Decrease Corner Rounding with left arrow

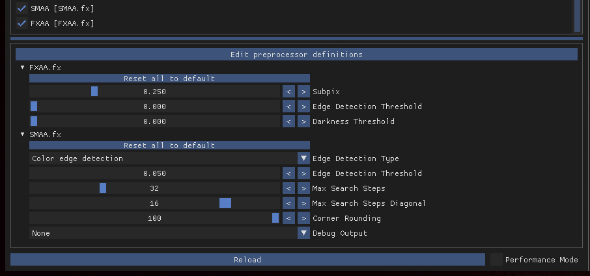pyautogui.click(x=288, y=218)
